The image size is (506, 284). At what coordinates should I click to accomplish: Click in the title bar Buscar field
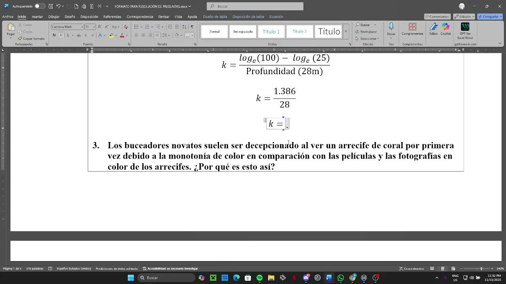(x=255, y=6)
